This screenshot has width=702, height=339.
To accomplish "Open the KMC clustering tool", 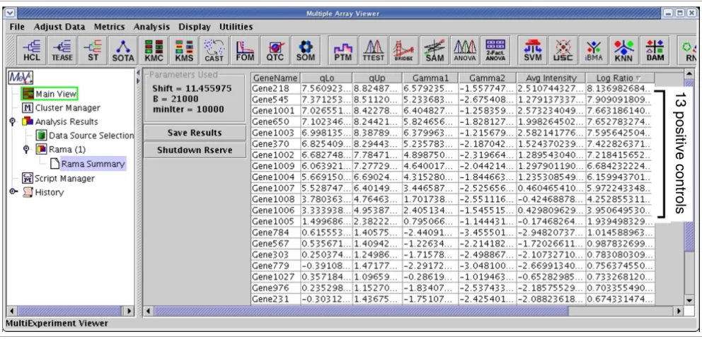I will (154, 50).
